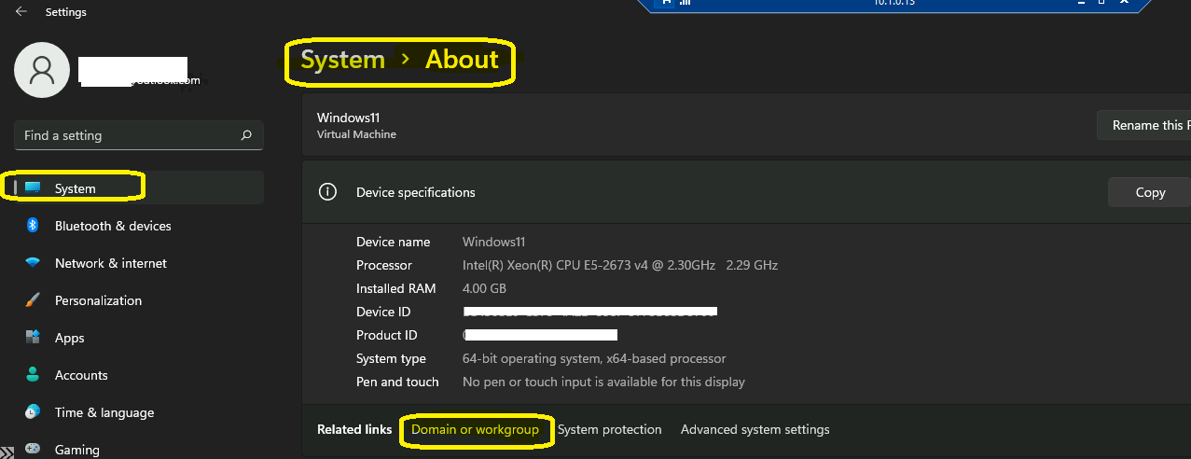This screenshot has height=459, width=1191.
Task: Click the search magnifier icon
Action: click(x=246, y=135)
